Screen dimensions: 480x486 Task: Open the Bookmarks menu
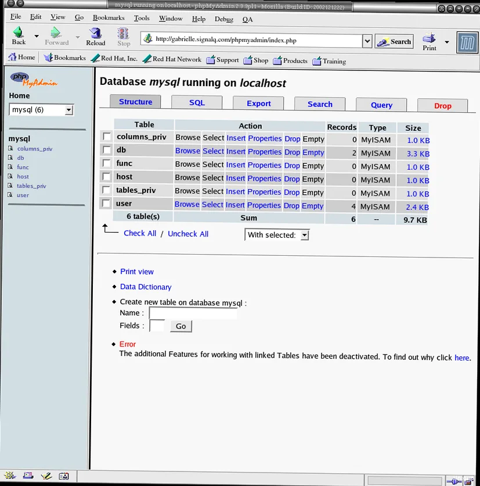tap(108, 17)
